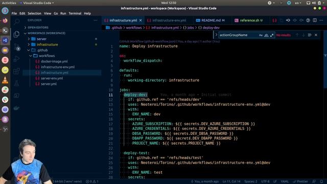Open Visual Studio Code app menu dropdown

coord(37,3)
